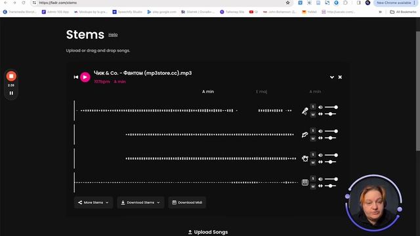420x236 pixels.
Task: Mute the drums track
Action: coord(313,163)
